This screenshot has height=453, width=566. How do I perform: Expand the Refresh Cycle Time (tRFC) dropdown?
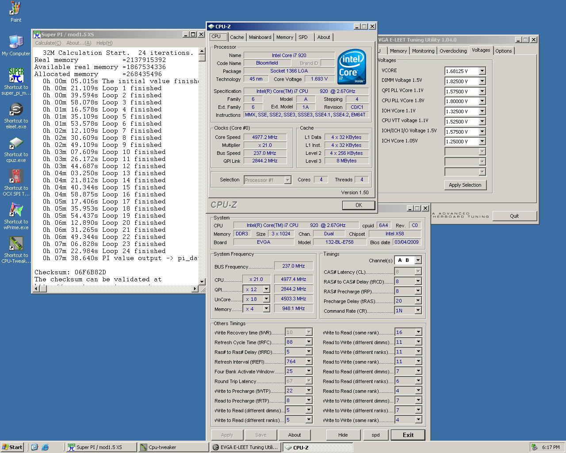[309, 342]
